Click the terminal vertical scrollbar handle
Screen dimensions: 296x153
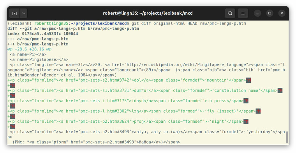pyautogui.click(x=287, y=137)
